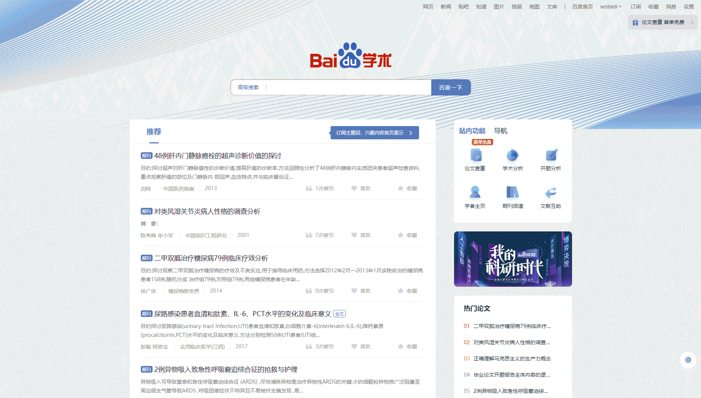Select the 导航 tab

click(x=501, y=131)
